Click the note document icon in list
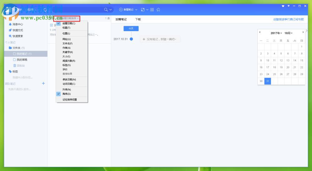Screen dimensions: 312x171 coord(51,25)
